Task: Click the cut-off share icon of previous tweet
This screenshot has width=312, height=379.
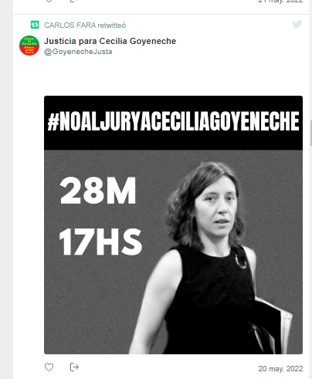Action: (x=74, y=1)
